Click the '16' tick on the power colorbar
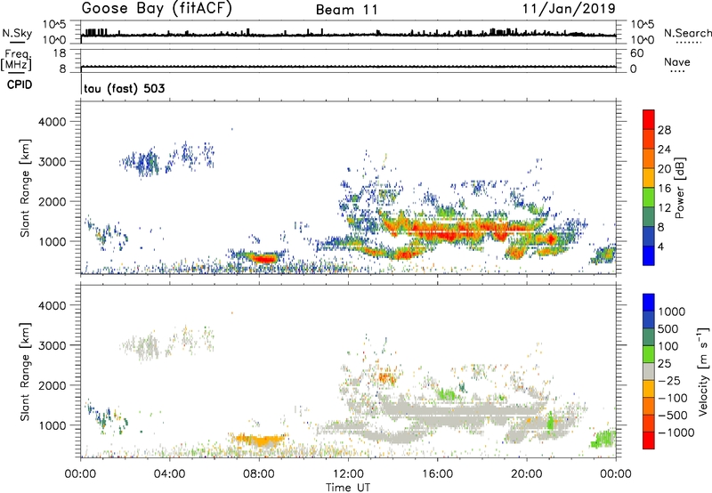The image size is (712, 493). [x=664, y=189]
